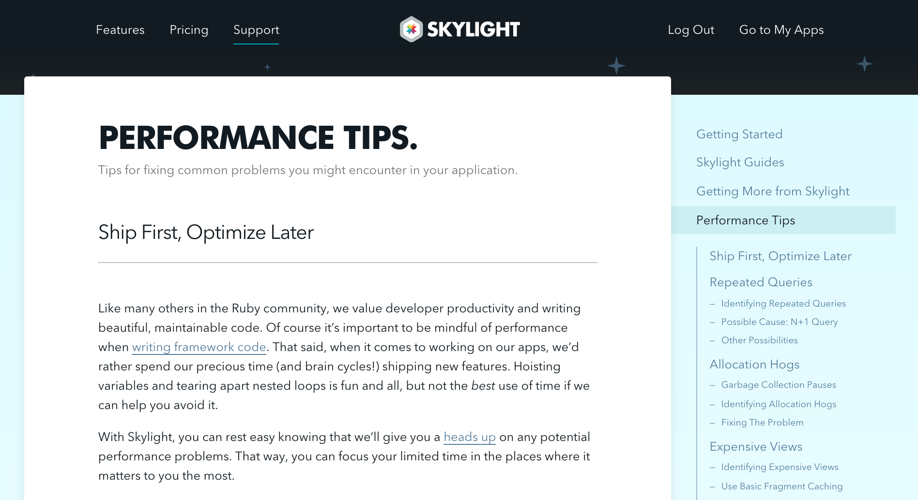This screenshot has height=500, width=918.
Task: Open the Features page
Action: (x=120, y=29)
